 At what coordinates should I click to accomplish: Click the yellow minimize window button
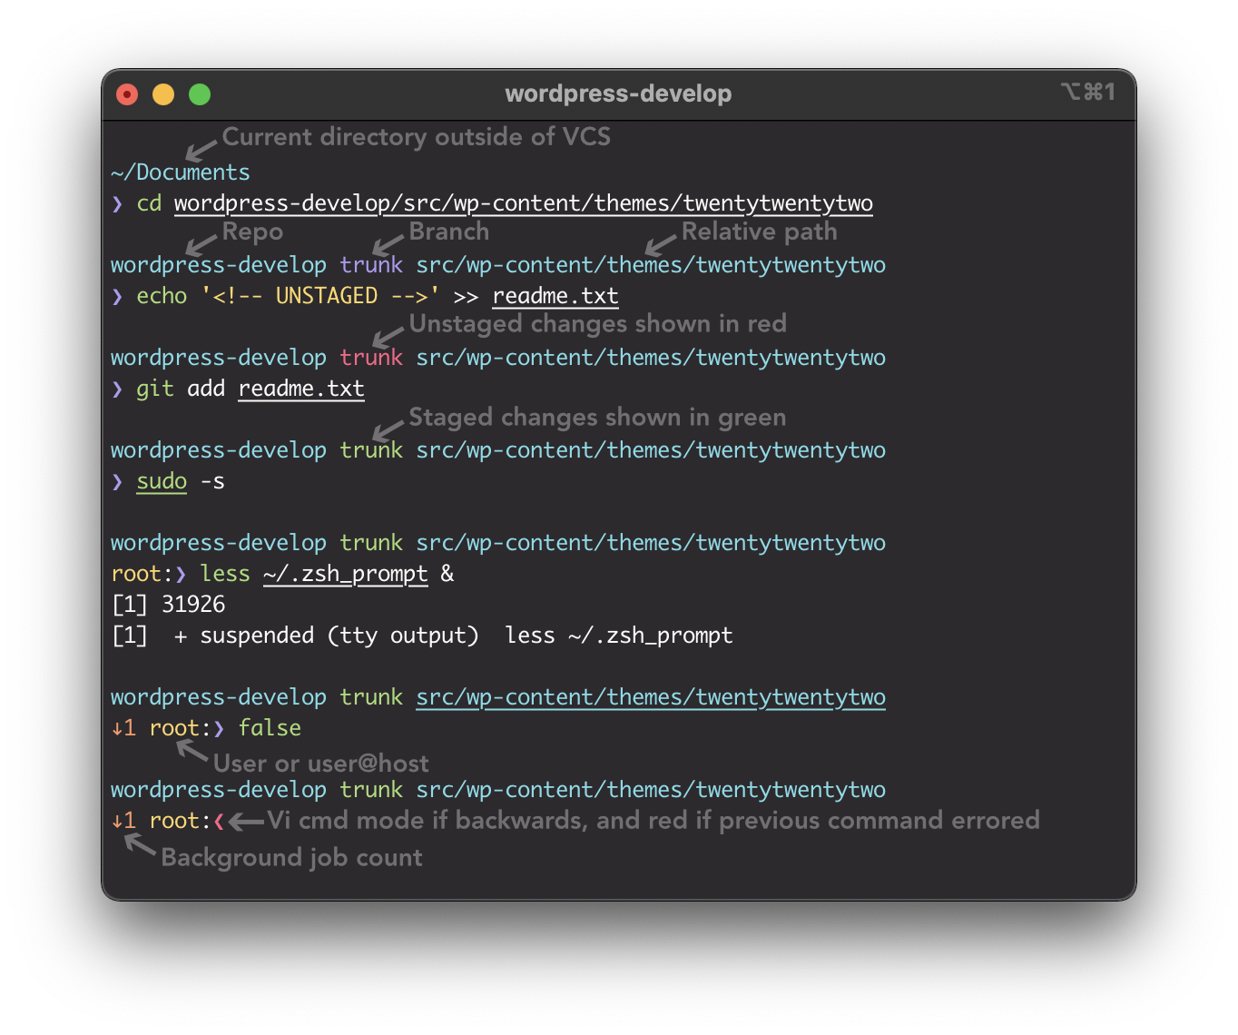click(x=163, y=94)
